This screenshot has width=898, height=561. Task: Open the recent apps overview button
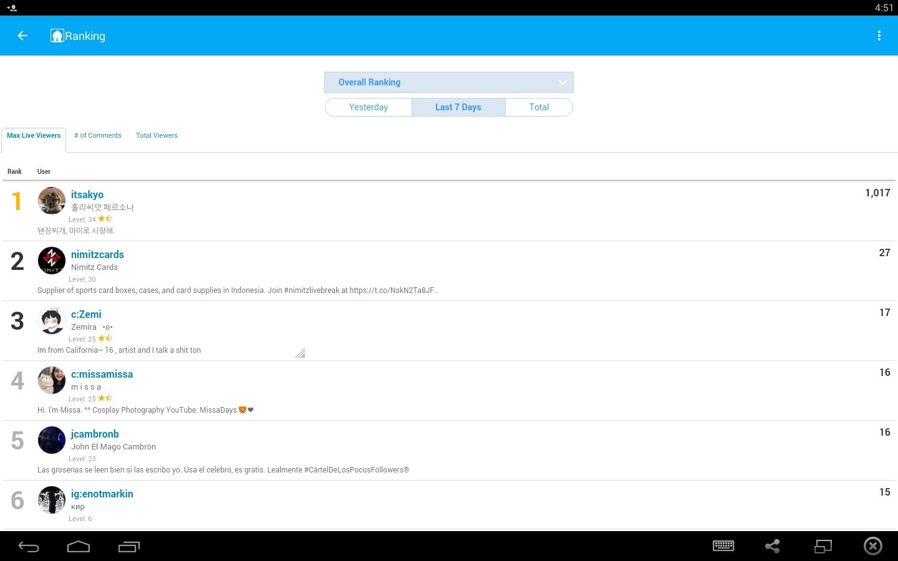pos(129,547)
